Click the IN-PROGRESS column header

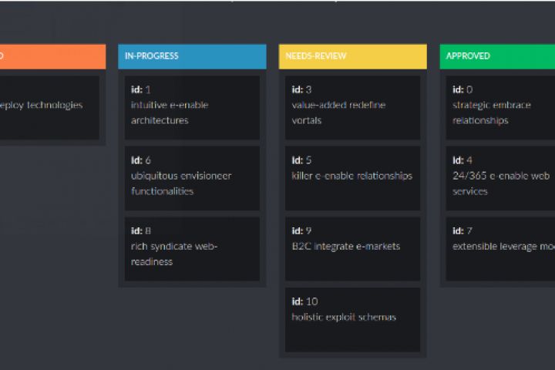pos(191,56)
